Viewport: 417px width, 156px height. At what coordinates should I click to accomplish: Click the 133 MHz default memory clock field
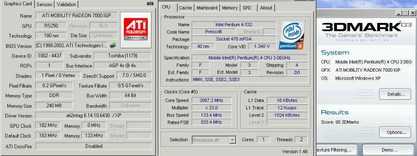click(x=94, y=136)
